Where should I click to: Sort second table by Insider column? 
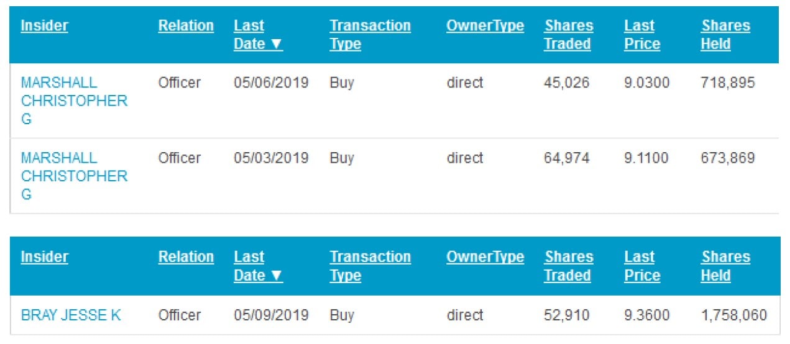point(44,257)
